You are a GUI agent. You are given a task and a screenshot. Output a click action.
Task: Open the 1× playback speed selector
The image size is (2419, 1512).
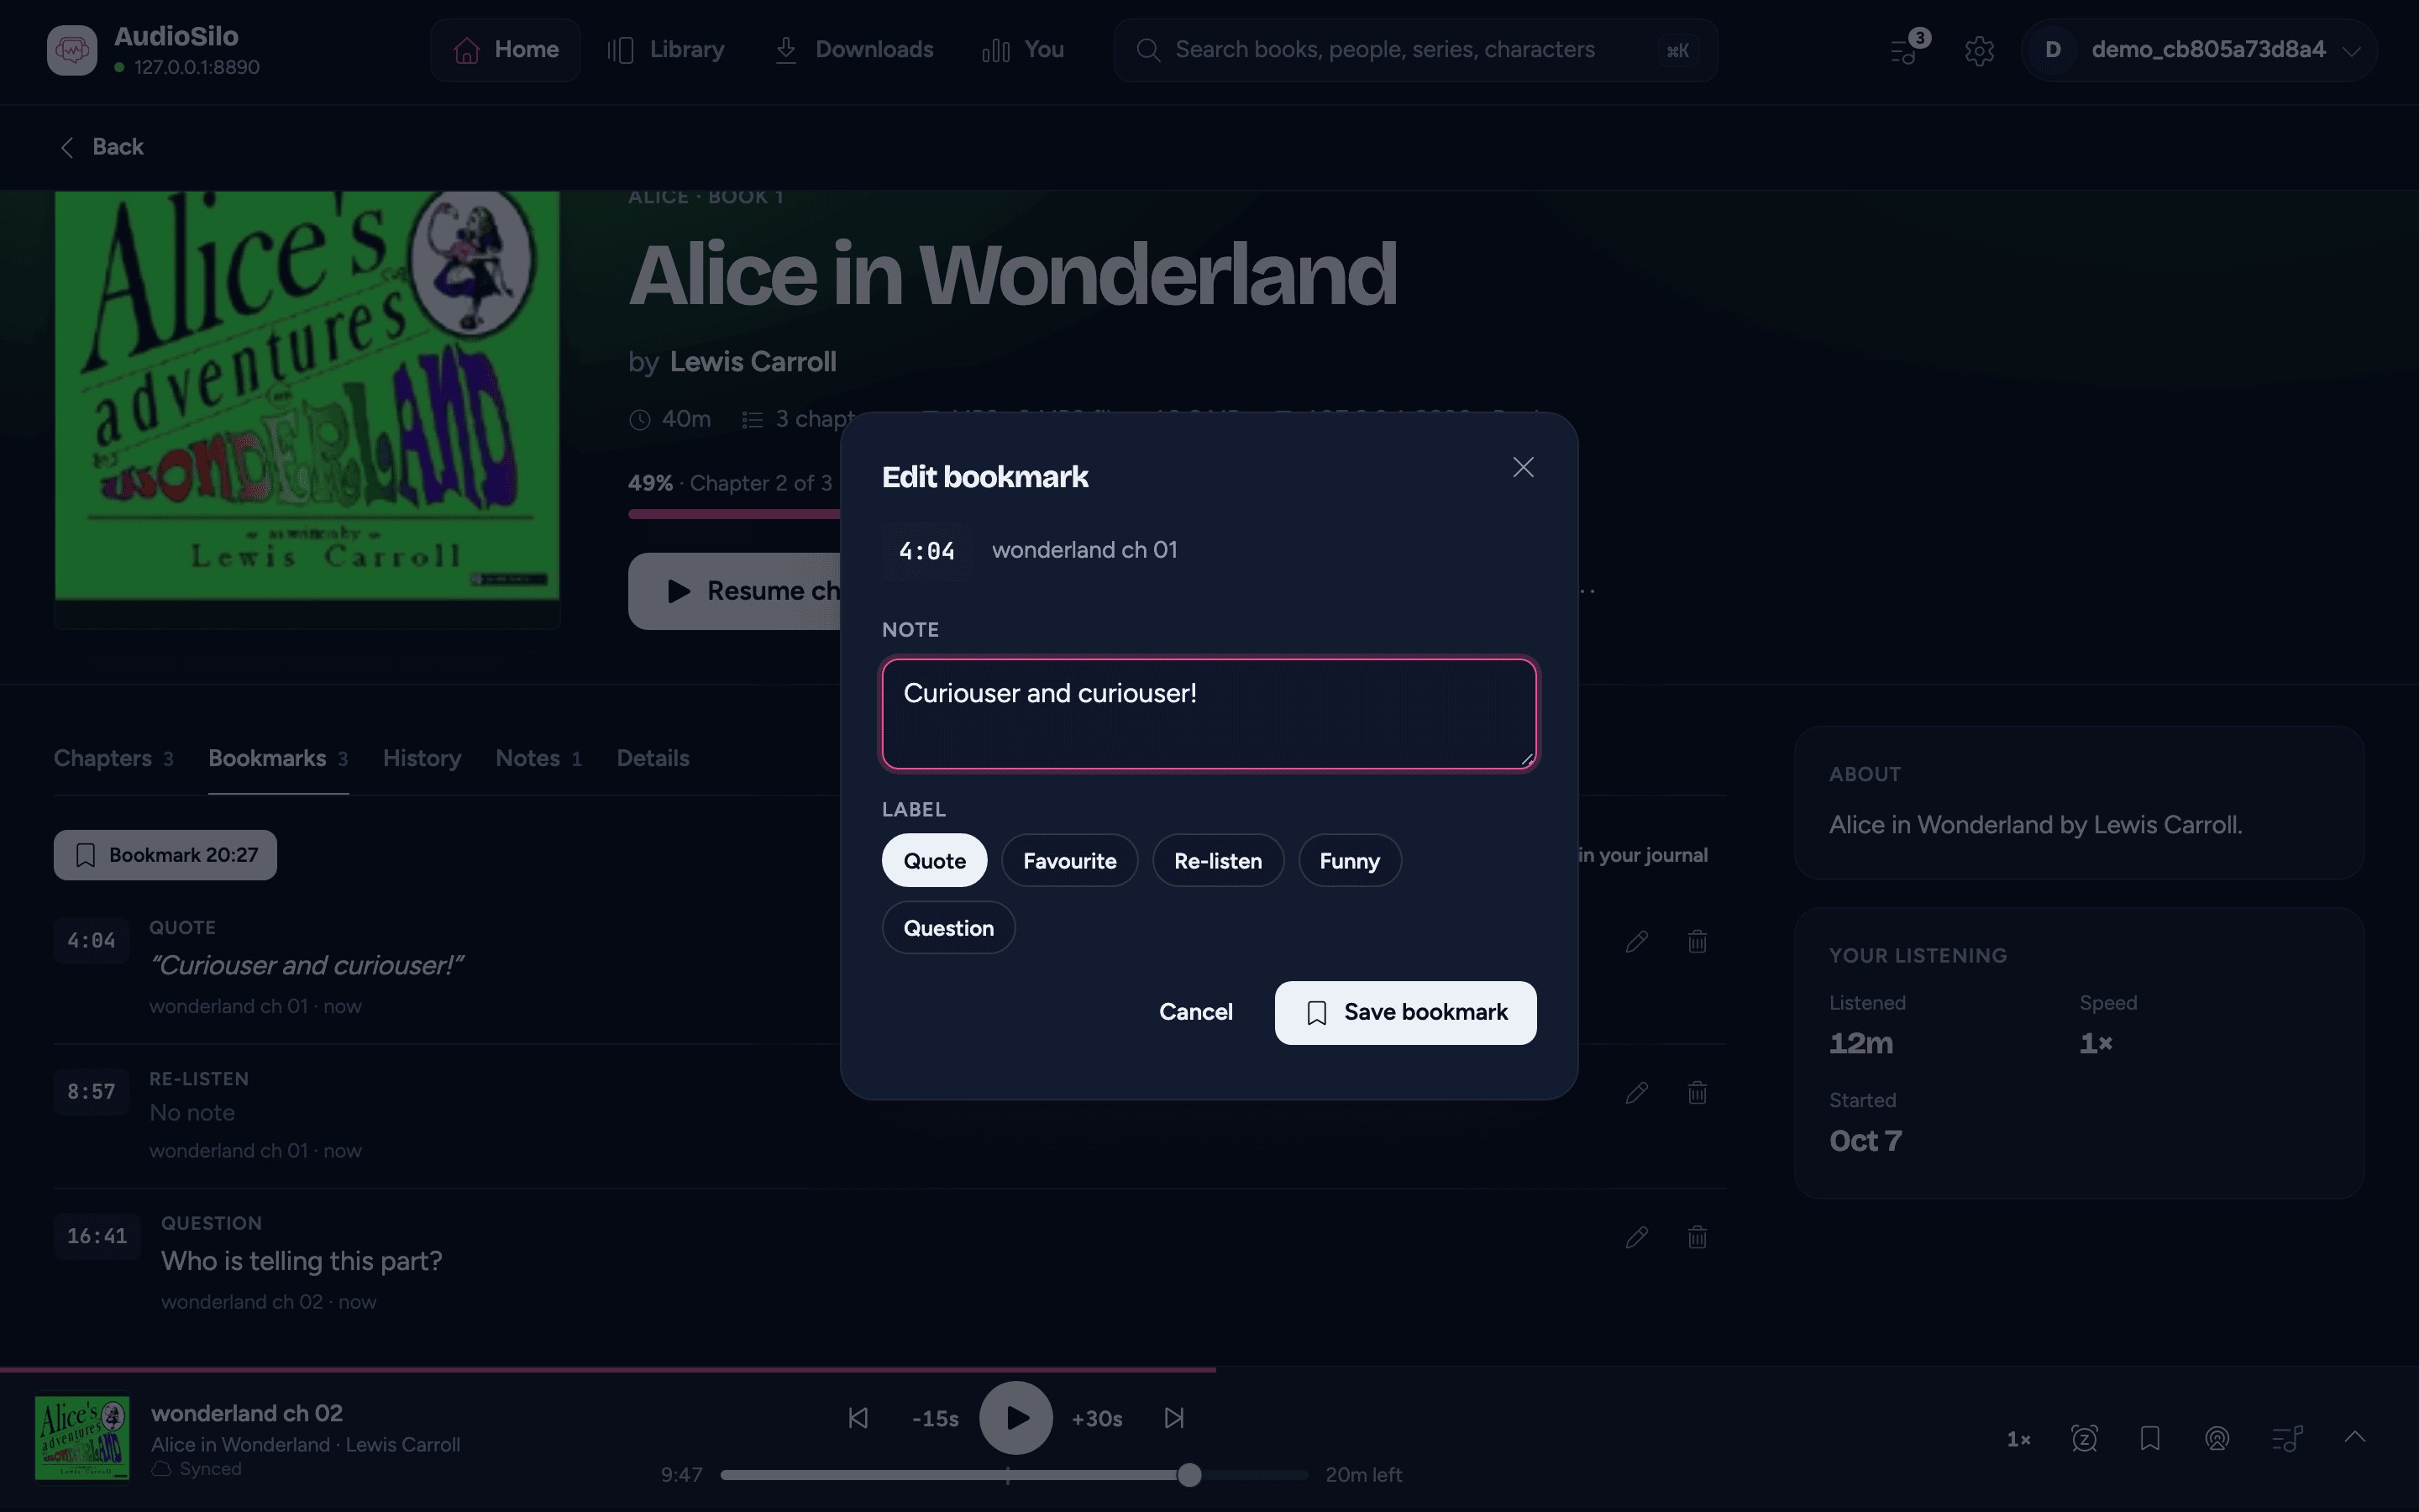[2018, 1439]
